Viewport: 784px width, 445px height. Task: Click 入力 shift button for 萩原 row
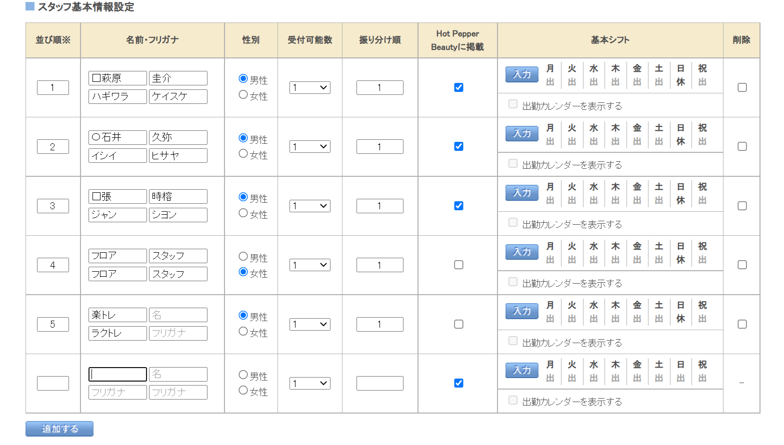(x=521, y=74)
